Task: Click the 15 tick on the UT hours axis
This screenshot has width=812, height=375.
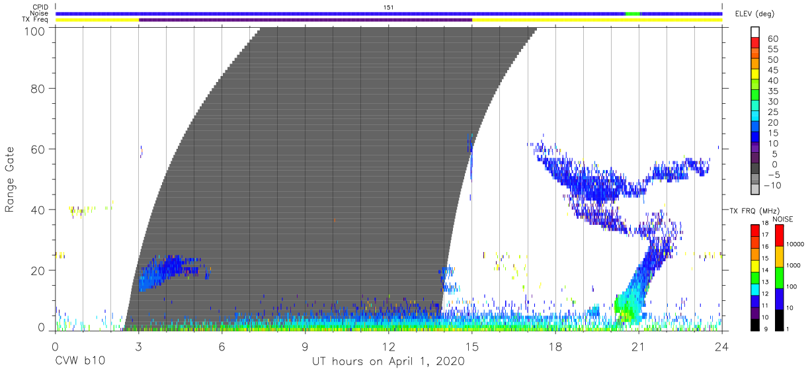Action: [x=472, y=347]
